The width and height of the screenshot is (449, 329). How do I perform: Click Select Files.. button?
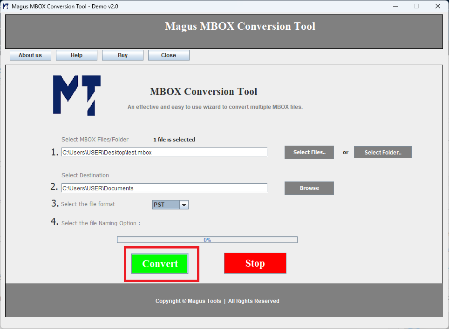309,152
